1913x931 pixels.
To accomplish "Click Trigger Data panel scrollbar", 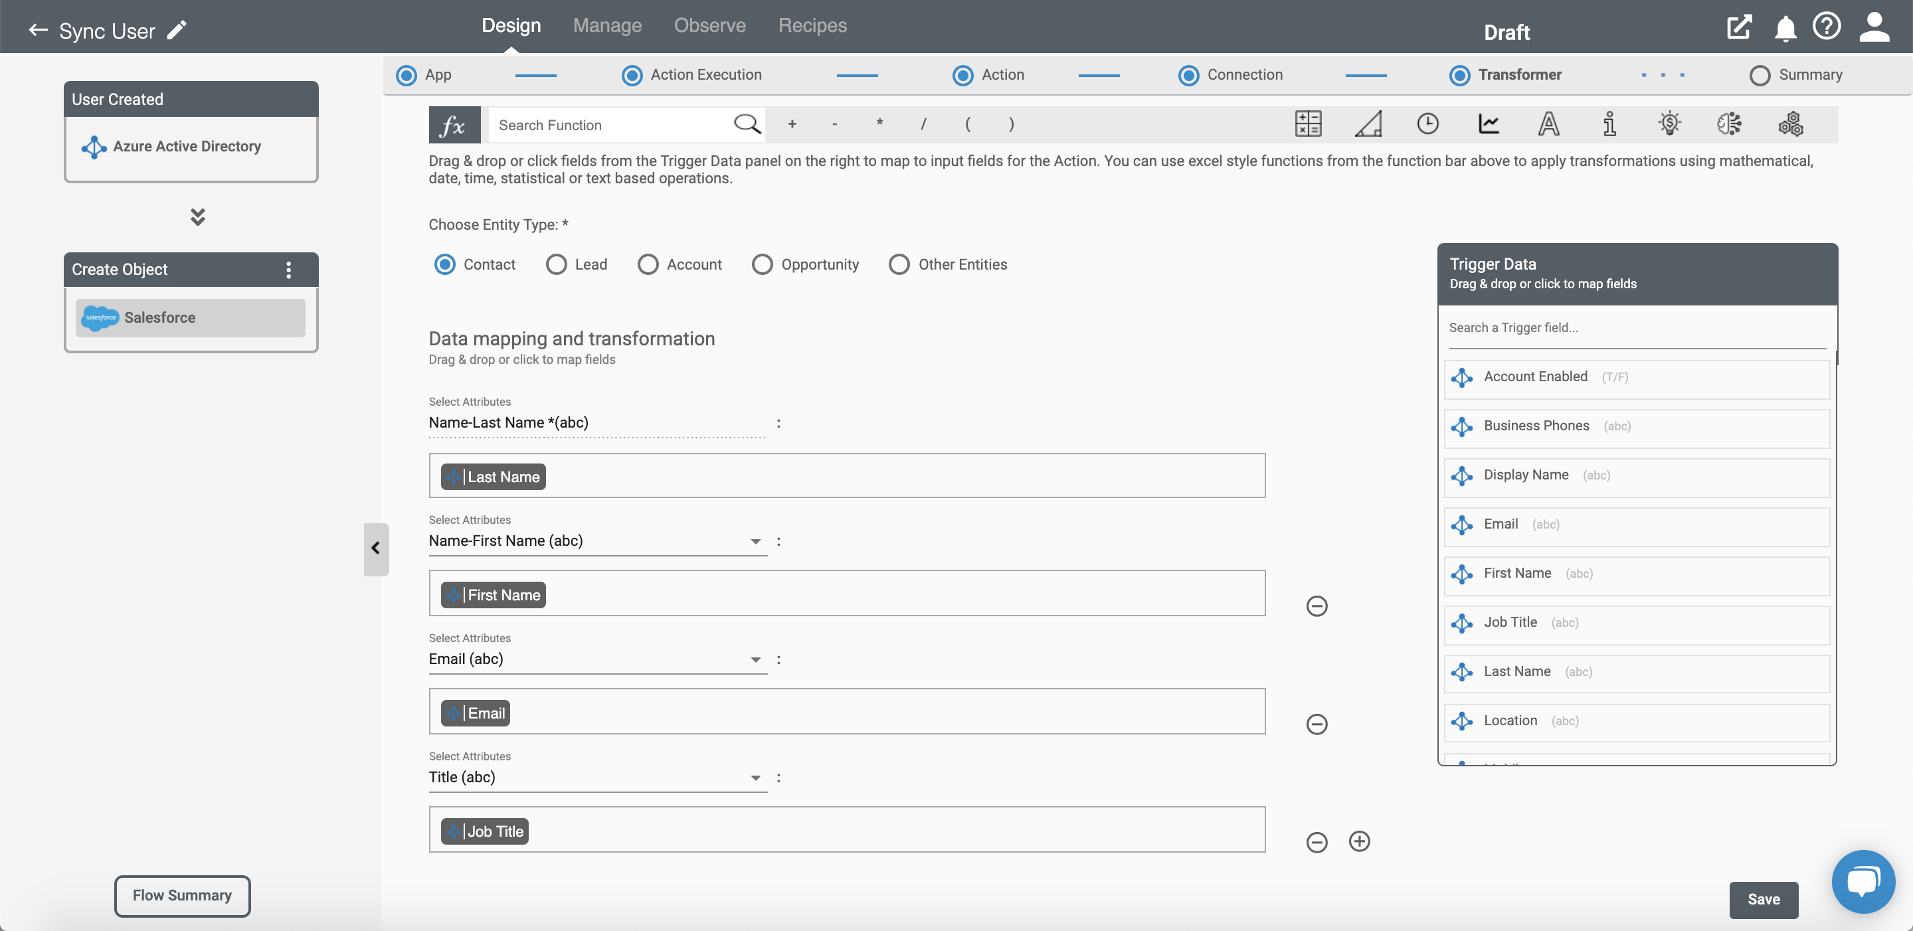I will click(1837, 357).
